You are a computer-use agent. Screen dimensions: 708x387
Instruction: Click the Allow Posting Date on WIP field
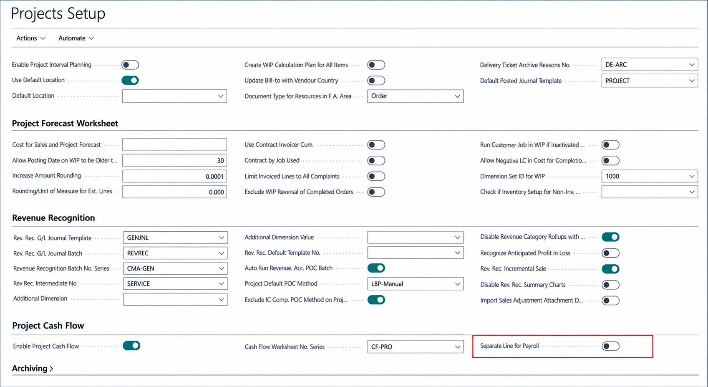174,160
